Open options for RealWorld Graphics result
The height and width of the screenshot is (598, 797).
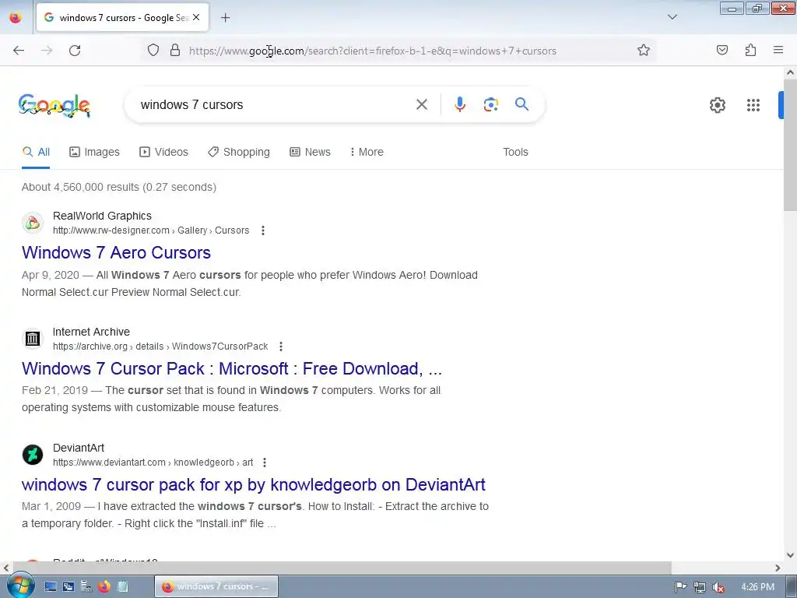[x=263, y=230]
